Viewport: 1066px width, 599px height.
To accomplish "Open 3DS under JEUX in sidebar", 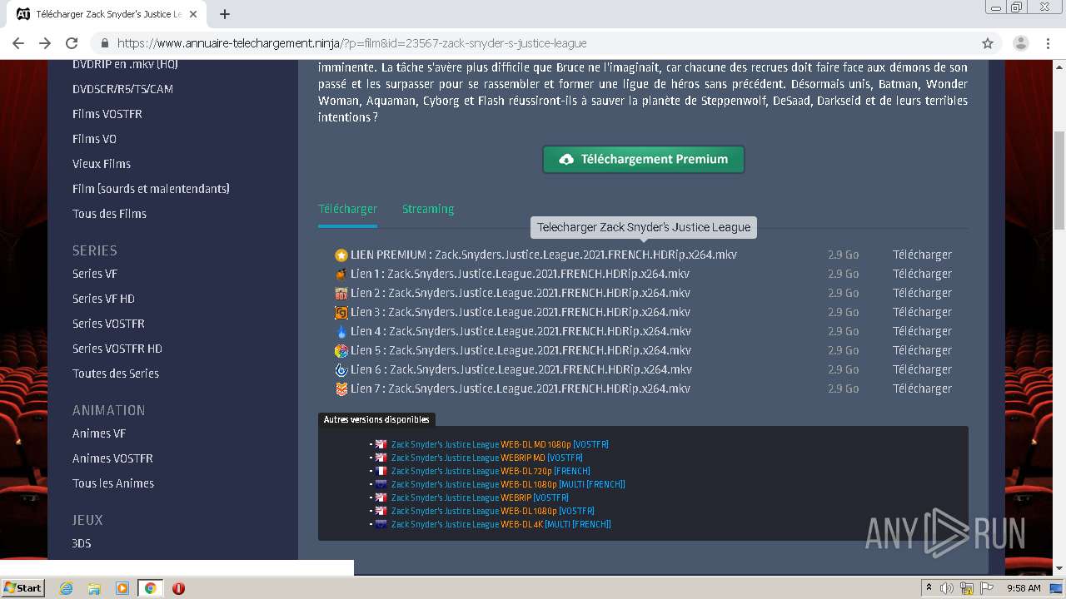I will click(x=82, y=543).
